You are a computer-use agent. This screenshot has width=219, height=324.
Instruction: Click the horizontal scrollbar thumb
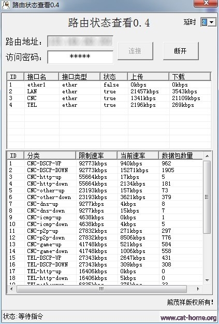click(x=101, y=289)
